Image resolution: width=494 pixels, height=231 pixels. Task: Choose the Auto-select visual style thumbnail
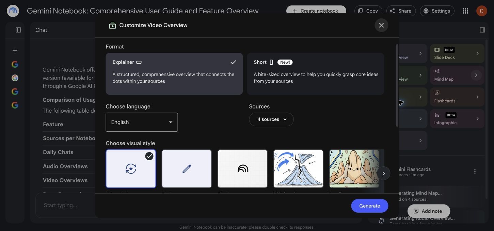[131, 169]
